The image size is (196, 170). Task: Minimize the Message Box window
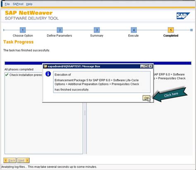coord(142,66)
